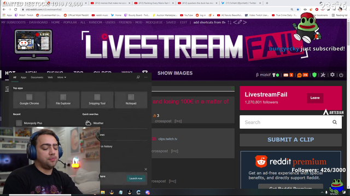Click the mail envelope next to WIKI
Viewport: 350px width, 196px height.
145,72
